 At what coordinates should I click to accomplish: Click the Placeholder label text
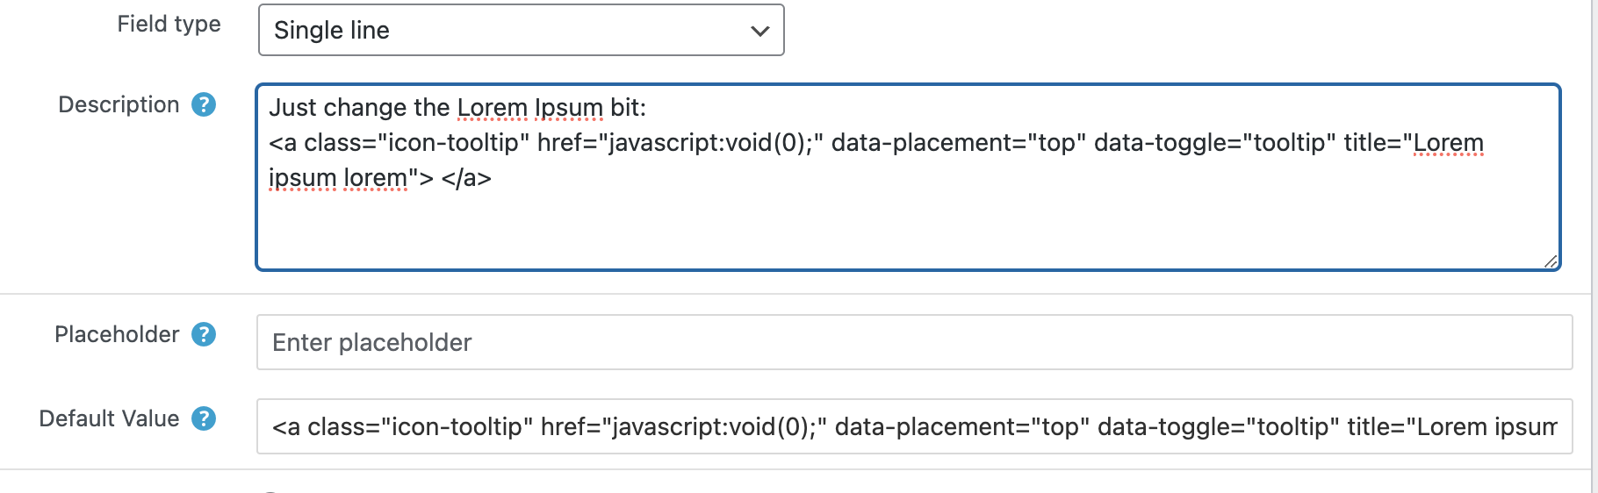click(x=117, y=334)
